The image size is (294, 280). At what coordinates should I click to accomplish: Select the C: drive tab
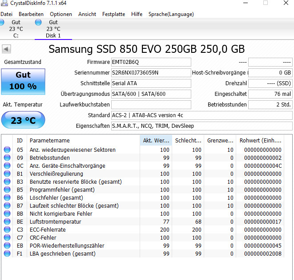point(16,29)
